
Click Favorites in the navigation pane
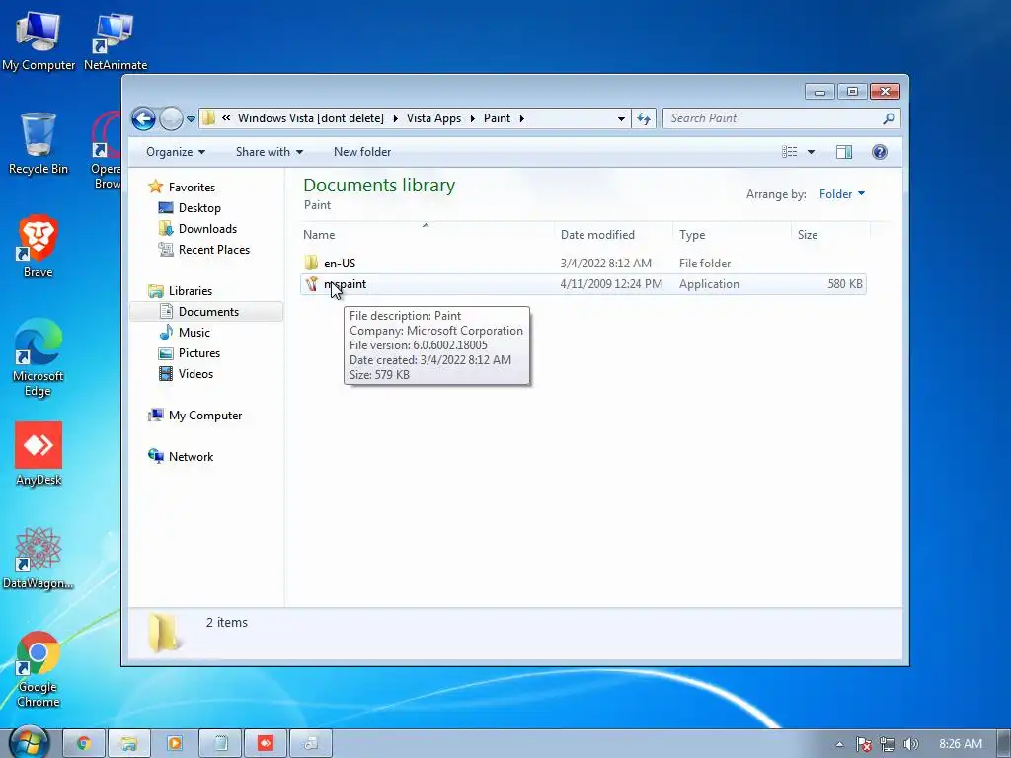(x=192, y=187)
